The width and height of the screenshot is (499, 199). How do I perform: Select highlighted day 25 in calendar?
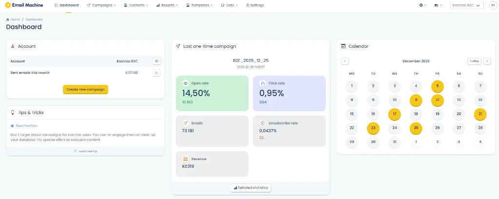tap(416, 128)
